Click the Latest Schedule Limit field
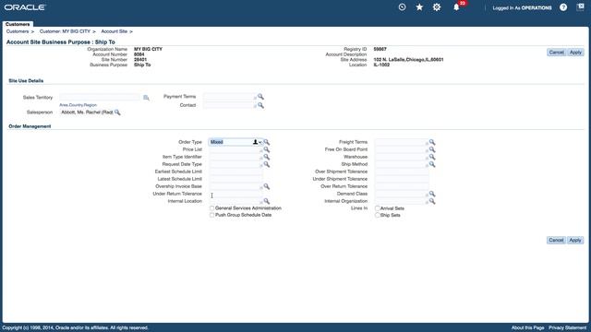This screenshot has width=591, height=332. coord(235,179)
